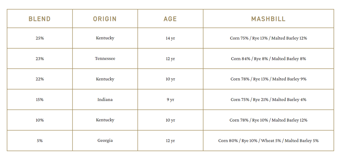Click the 9 yr age cell

click(x=170, y=99)
